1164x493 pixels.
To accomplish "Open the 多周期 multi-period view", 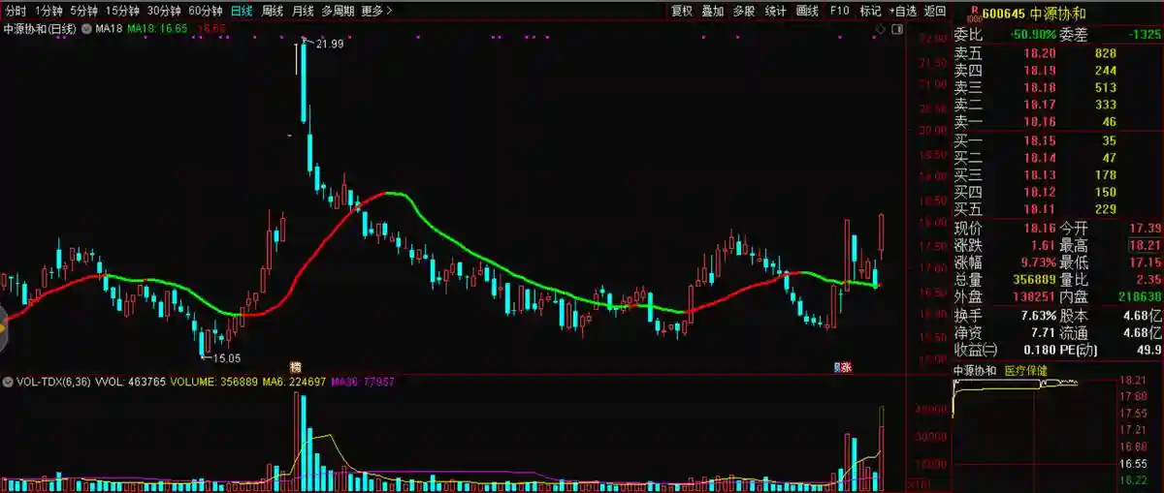I will (339, 11).
